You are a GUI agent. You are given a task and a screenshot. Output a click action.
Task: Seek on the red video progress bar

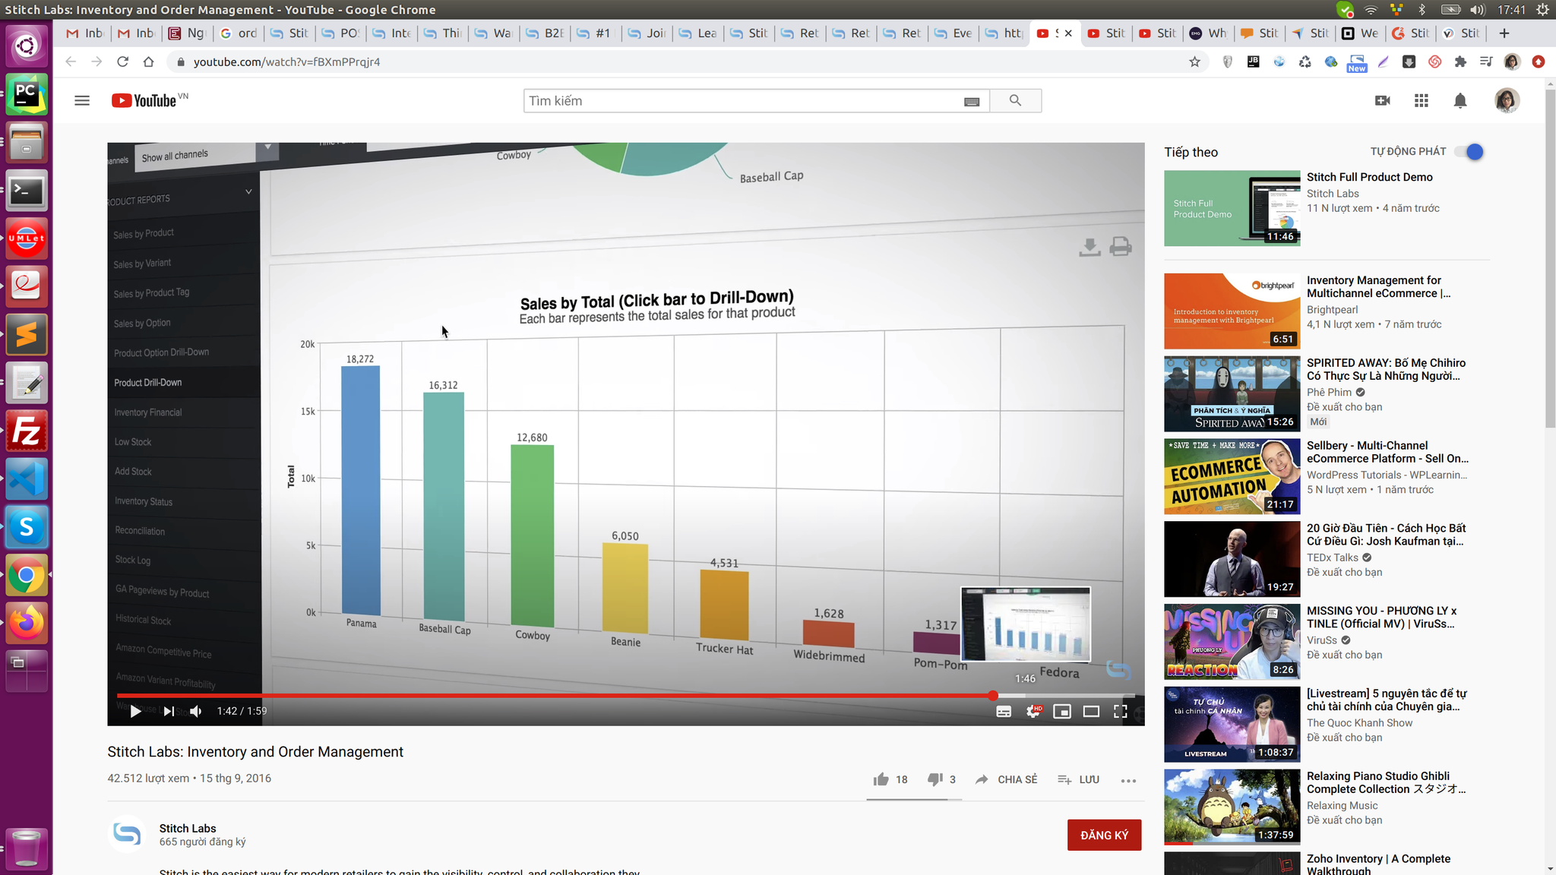555,696
